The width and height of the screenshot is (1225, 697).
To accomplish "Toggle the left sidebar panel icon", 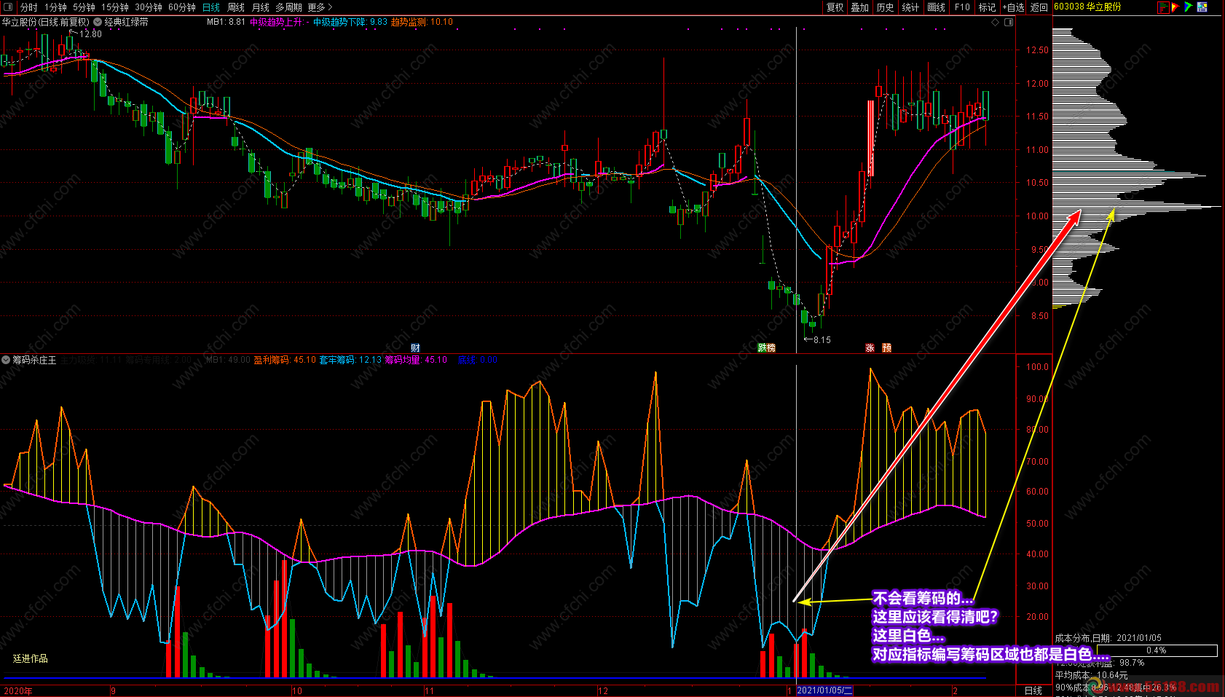I will coord(7,7).
